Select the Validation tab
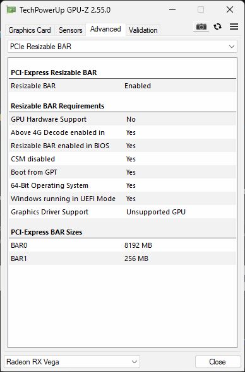This screenshot has width=245, height=372. (143, 30)
